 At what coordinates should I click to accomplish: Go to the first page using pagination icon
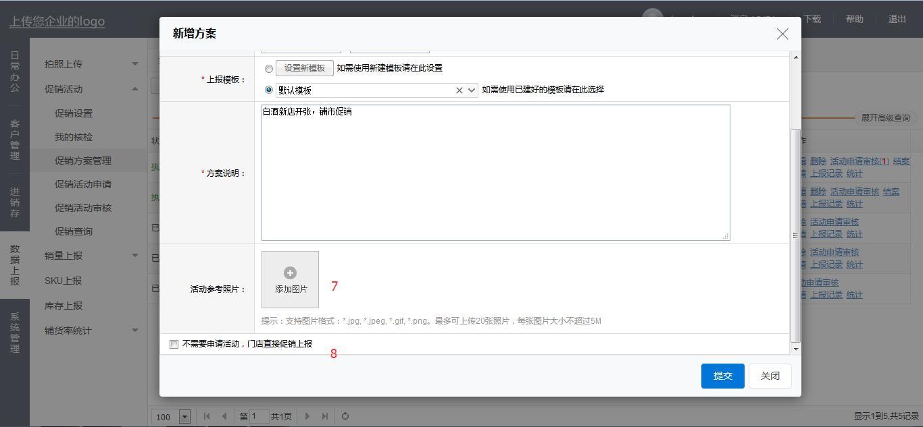tap(207, 416)
